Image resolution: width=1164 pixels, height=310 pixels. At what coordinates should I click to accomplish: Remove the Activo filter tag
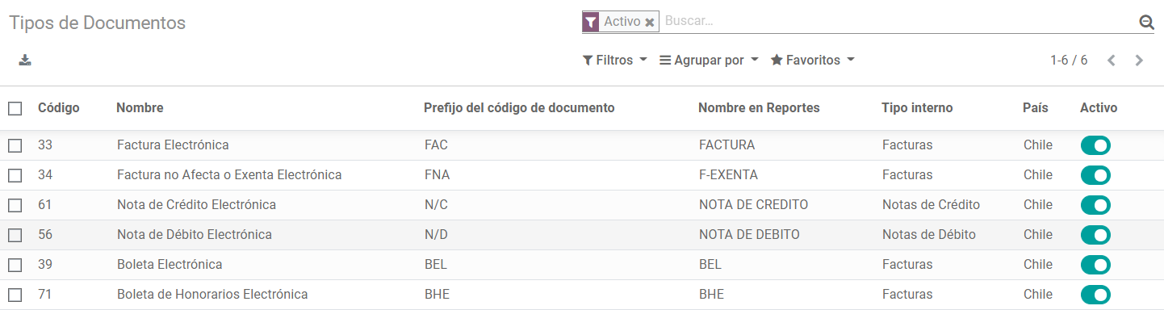pyautogui.click(x=650, y=22)
